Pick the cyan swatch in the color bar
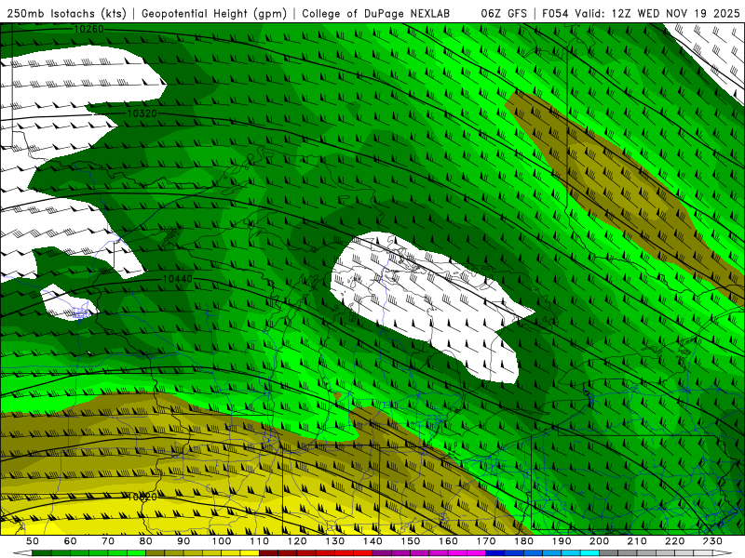The image size is (745, 558). tap(589, 552)
